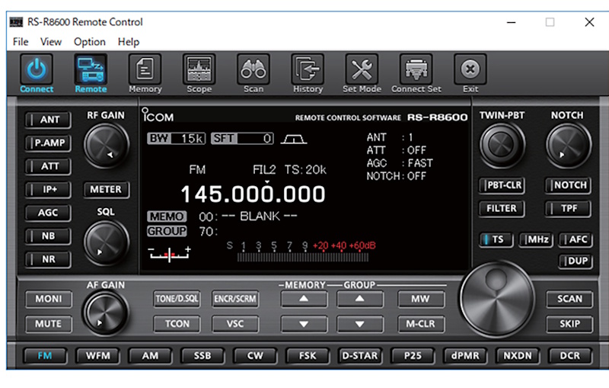The image size is (609, 388).
Task: Enable the NB noise blanker
Action: pyautogui.click(x=48, y=236)
